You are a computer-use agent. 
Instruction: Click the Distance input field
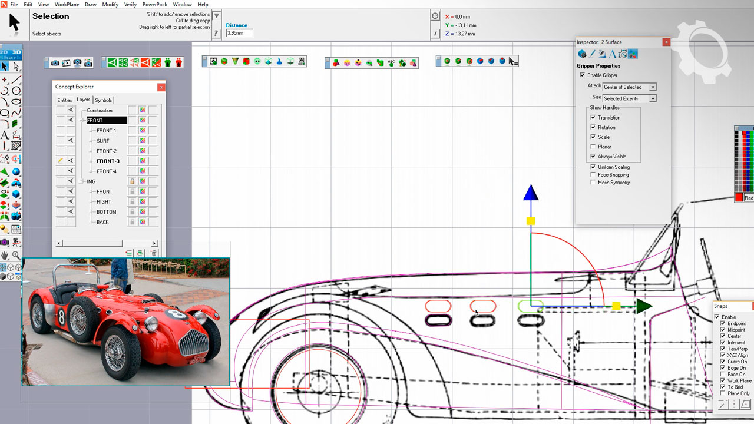click(x=239, y=34)
